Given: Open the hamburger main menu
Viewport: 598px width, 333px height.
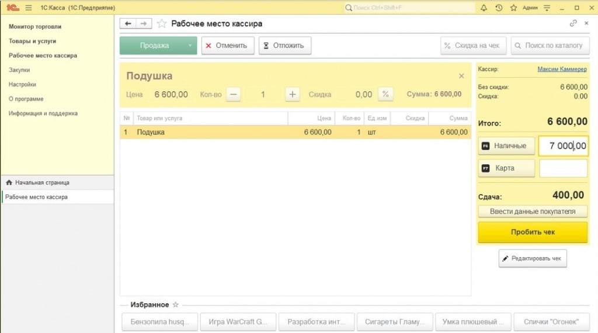Looking at the screenshot, I should point(29,8).
